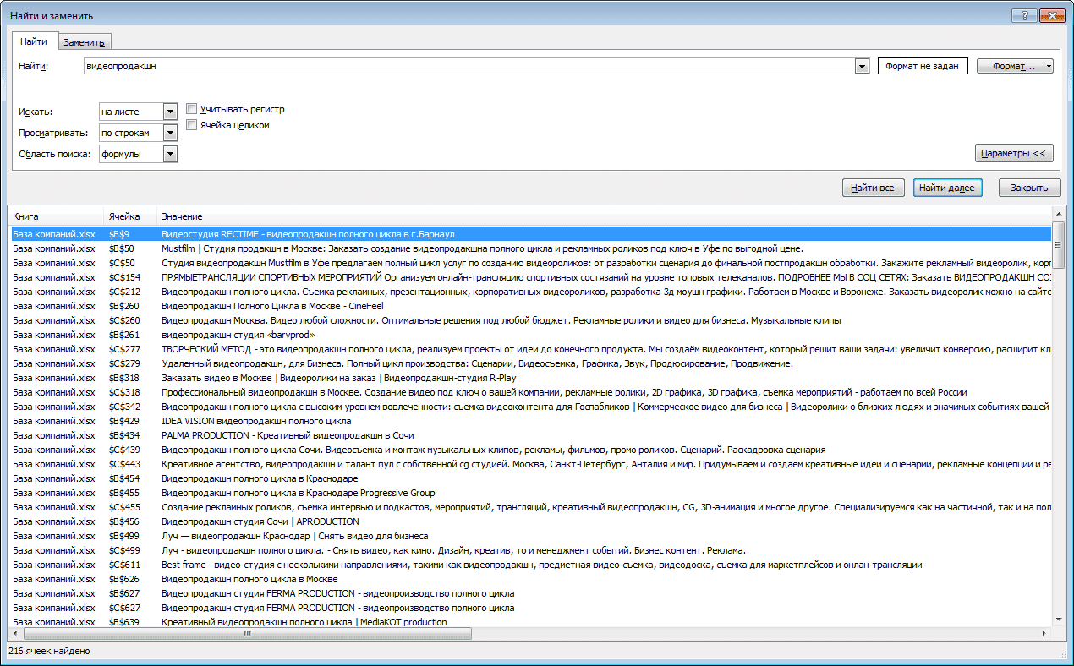Select result row $C$455 Создание рекламных роликов
This screenshot has width=1074, height=666.
529,507
